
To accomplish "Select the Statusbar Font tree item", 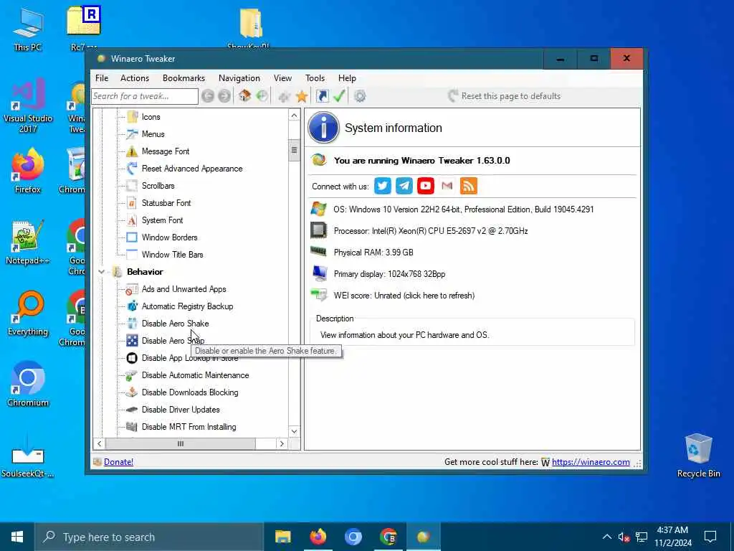I will click(x=166, y=203).
